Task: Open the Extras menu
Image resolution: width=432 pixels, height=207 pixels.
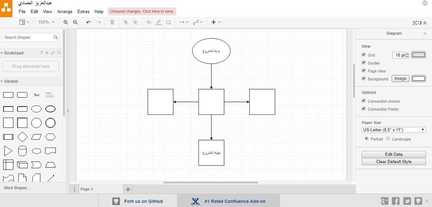Action: (83, 12)
